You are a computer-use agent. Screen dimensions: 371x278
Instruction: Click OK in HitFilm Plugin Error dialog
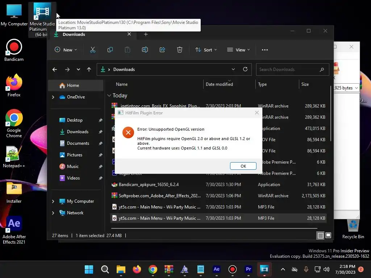243,166
